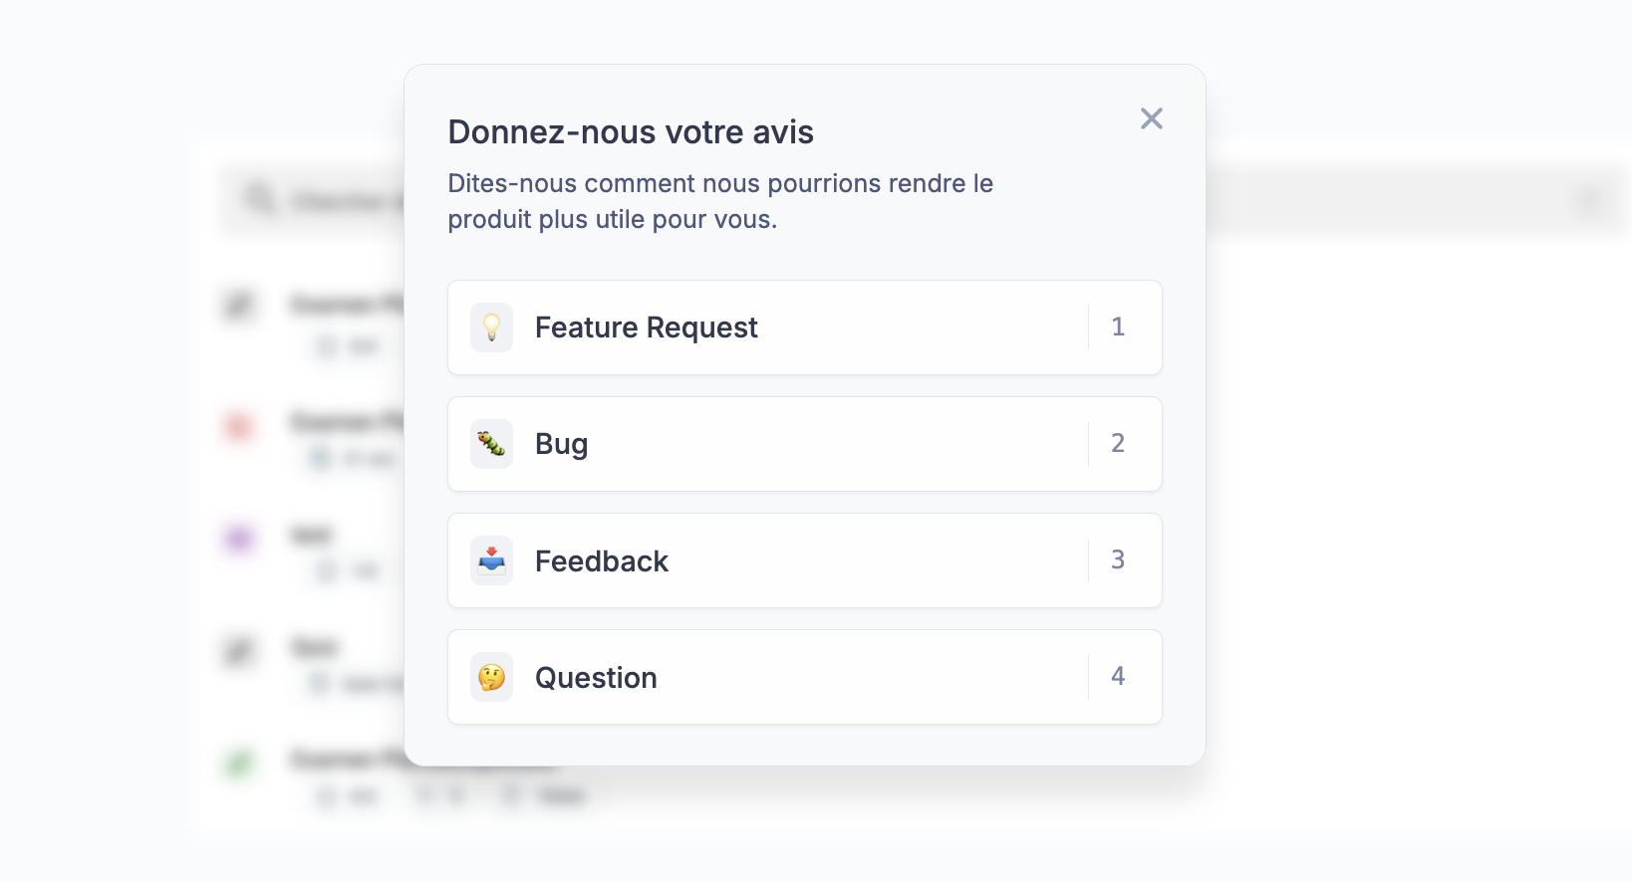This screenshot has height=882, width=1632.
Task: Click the caterpillar bug emoji icon
Action: click(x=491, y=444)
